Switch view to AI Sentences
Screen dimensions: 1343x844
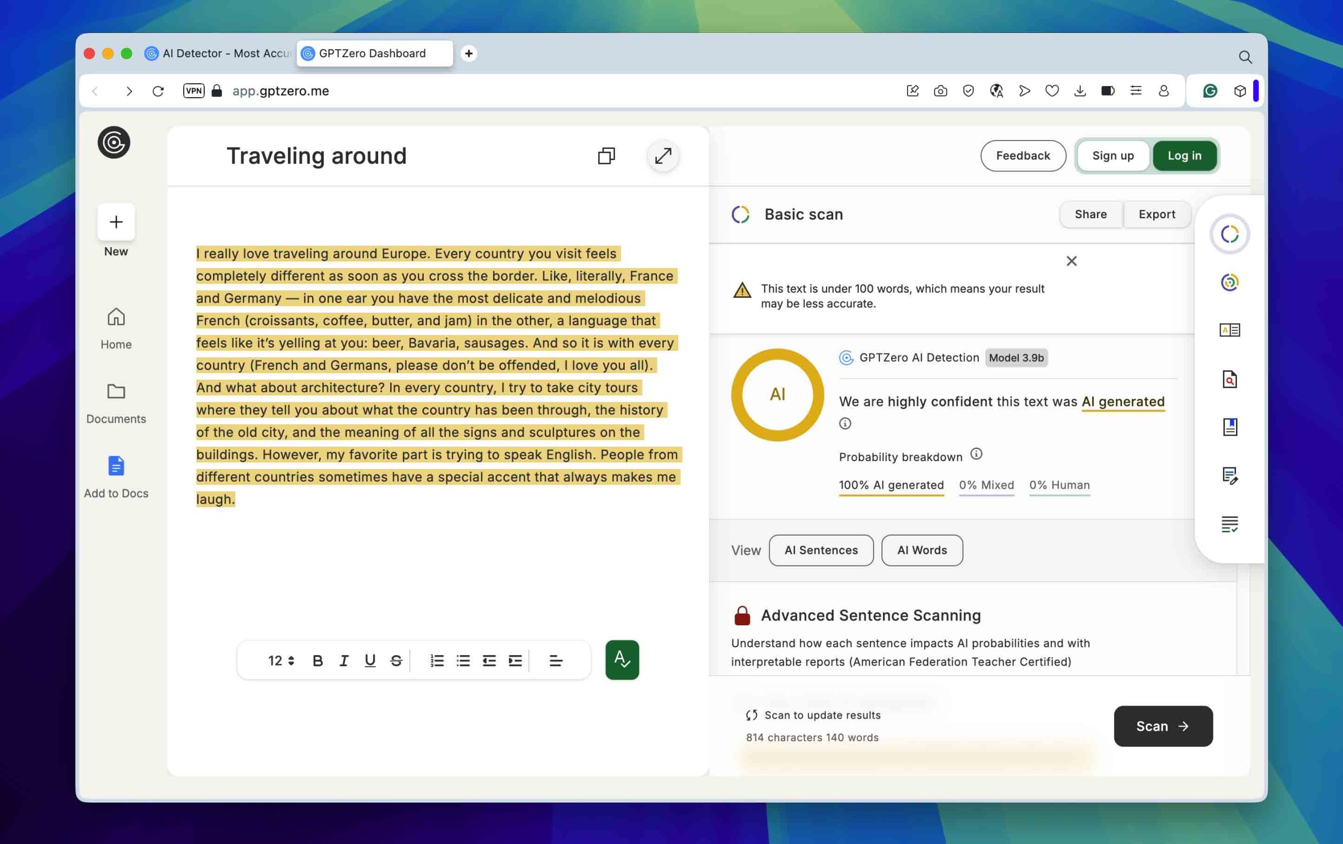(x=821, y=550)
